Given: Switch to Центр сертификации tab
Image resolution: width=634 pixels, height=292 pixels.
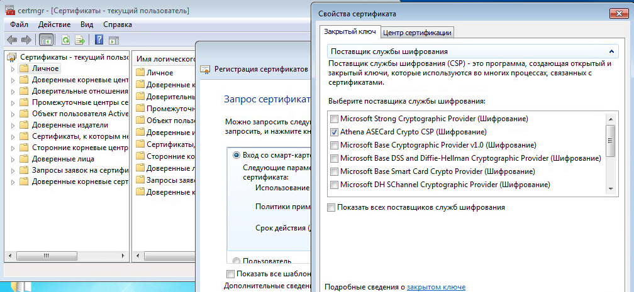Looking at the screenshot, I should (417, 33).
